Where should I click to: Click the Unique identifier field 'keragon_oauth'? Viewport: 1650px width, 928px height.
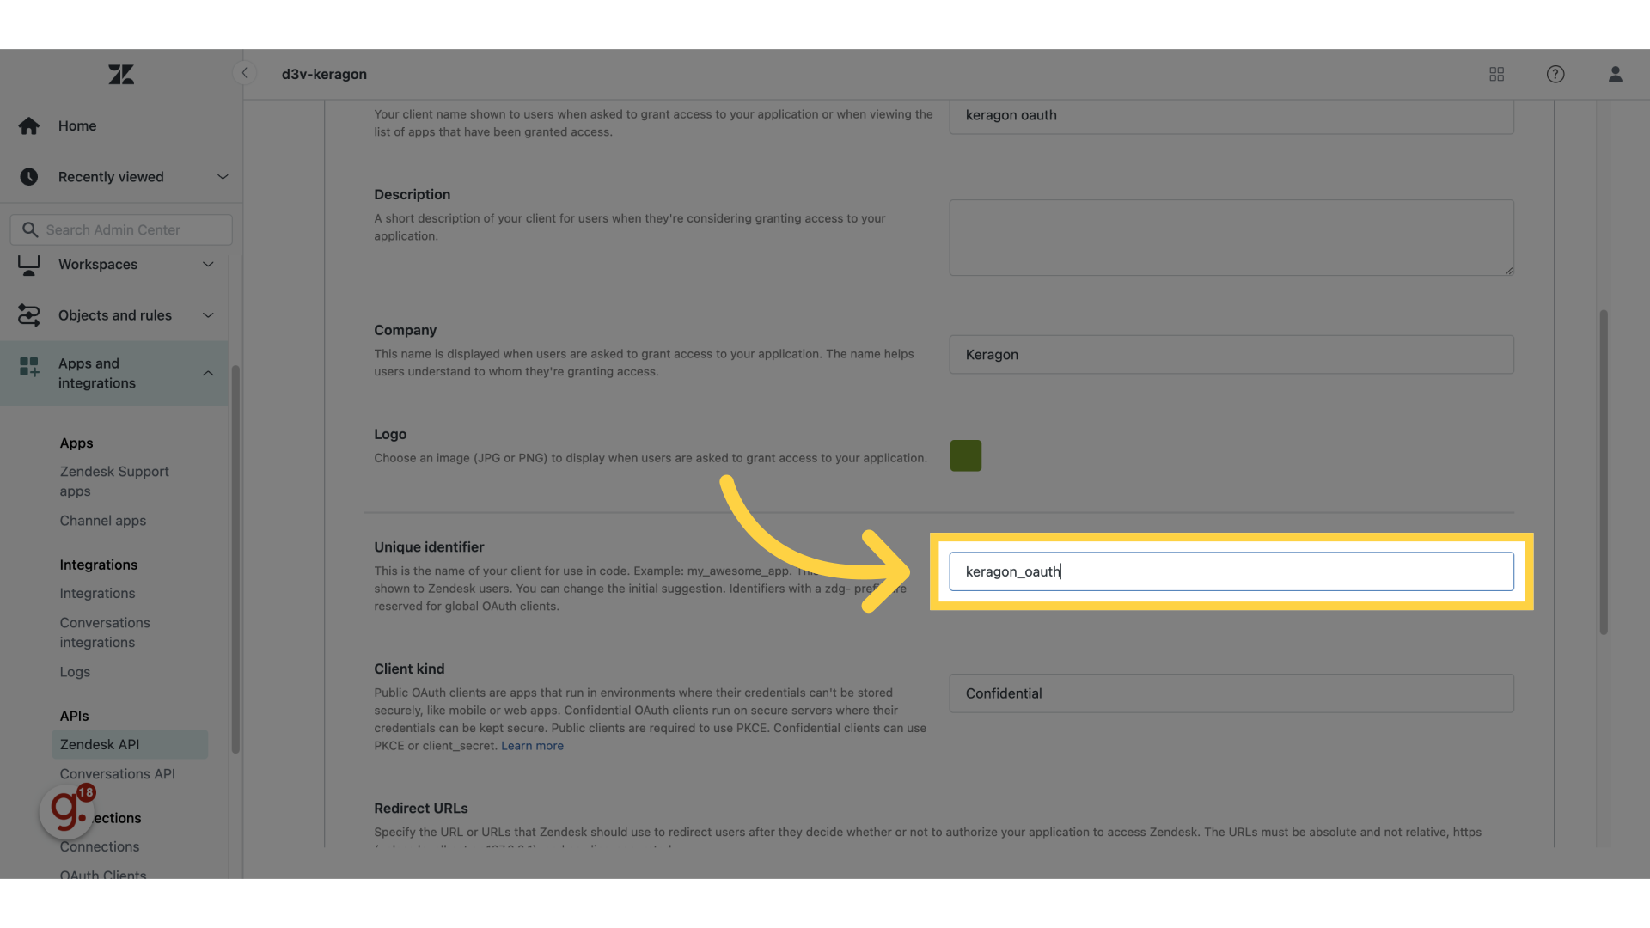tap(1231, 572)
